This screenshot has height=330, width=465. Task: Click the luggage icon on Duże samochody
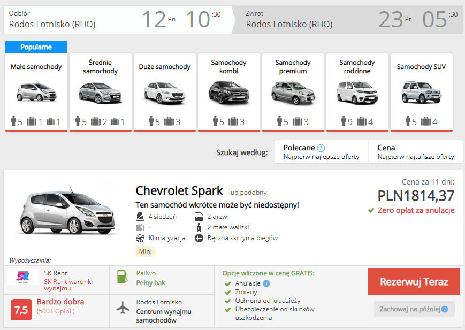tap(169, 121)
